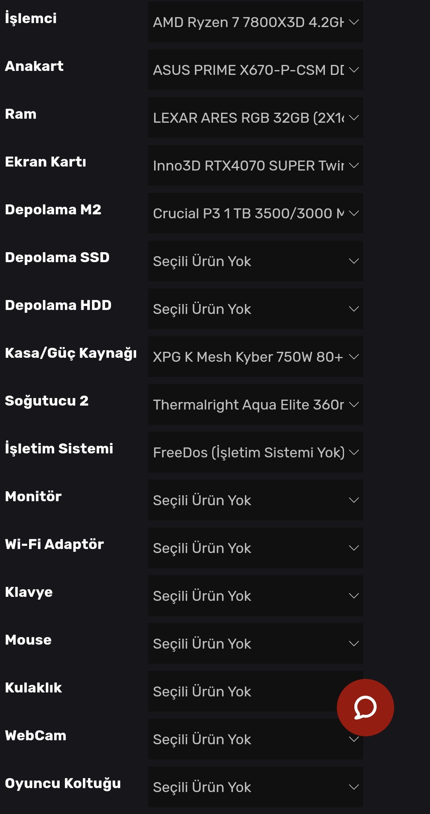
Task: Click the Mouse dropdown chevron arrow
Action: pyautogui.click(x=354, y=644)
